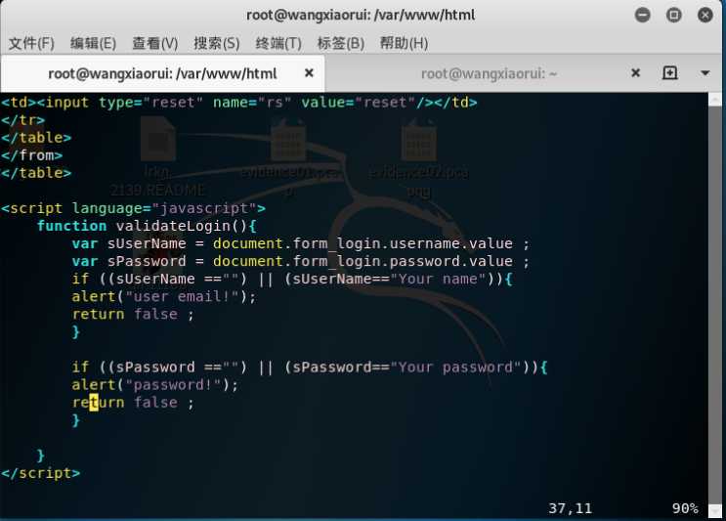Open the 帮助(H) menu
Viewport: 726px width, 521px height.
pos(404,43)
